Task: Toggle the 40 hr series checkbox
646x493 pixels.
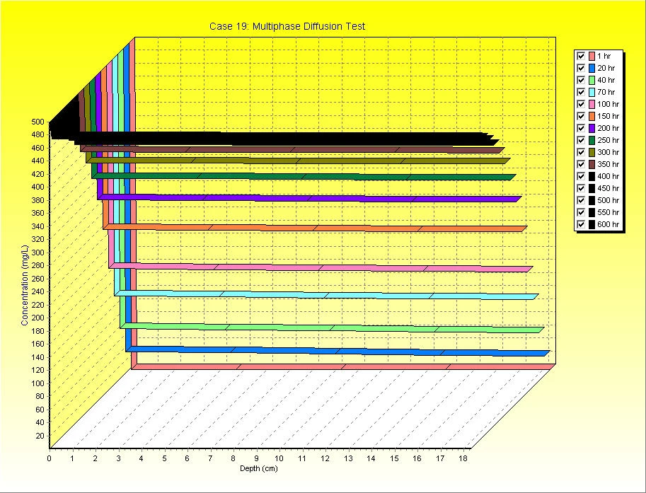Action: click(x=581, y=80)
